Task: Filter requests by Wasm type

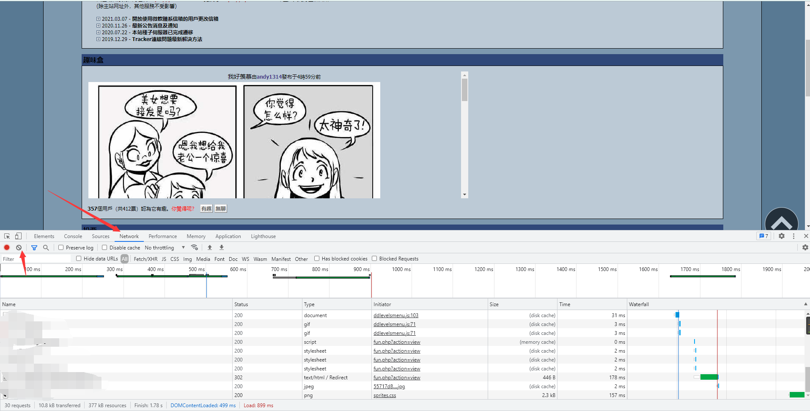Action: click(260, 259)
